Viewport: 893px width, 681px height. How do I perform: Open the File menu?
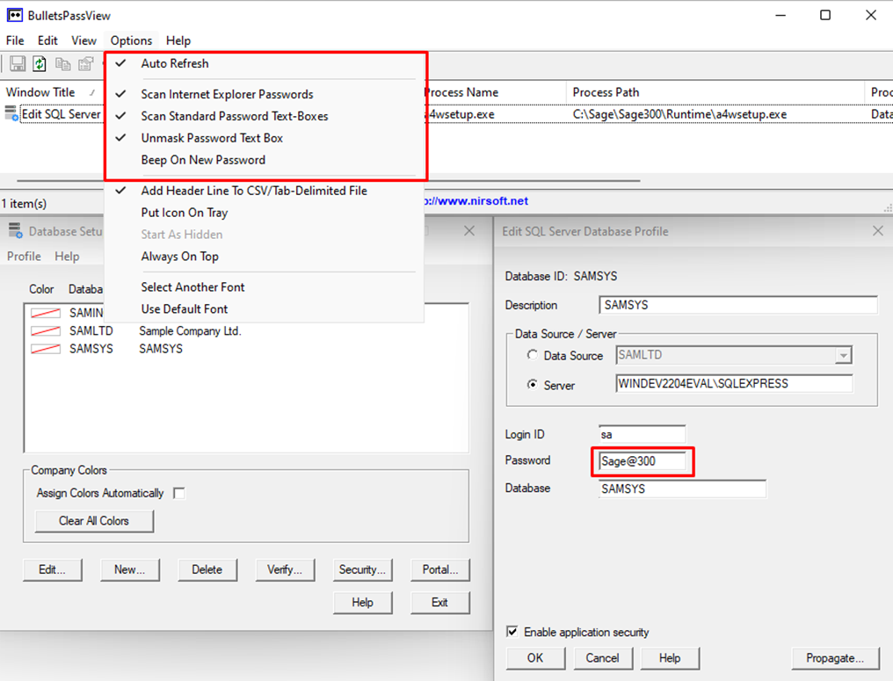[x=15, y=40]
